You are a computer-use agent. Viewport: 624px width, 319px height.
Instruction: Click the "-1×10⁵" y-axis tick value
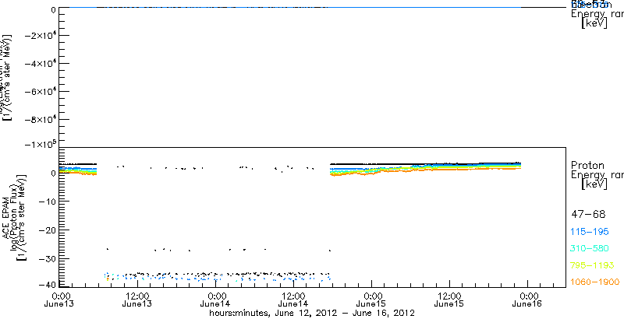pos(40,145)
